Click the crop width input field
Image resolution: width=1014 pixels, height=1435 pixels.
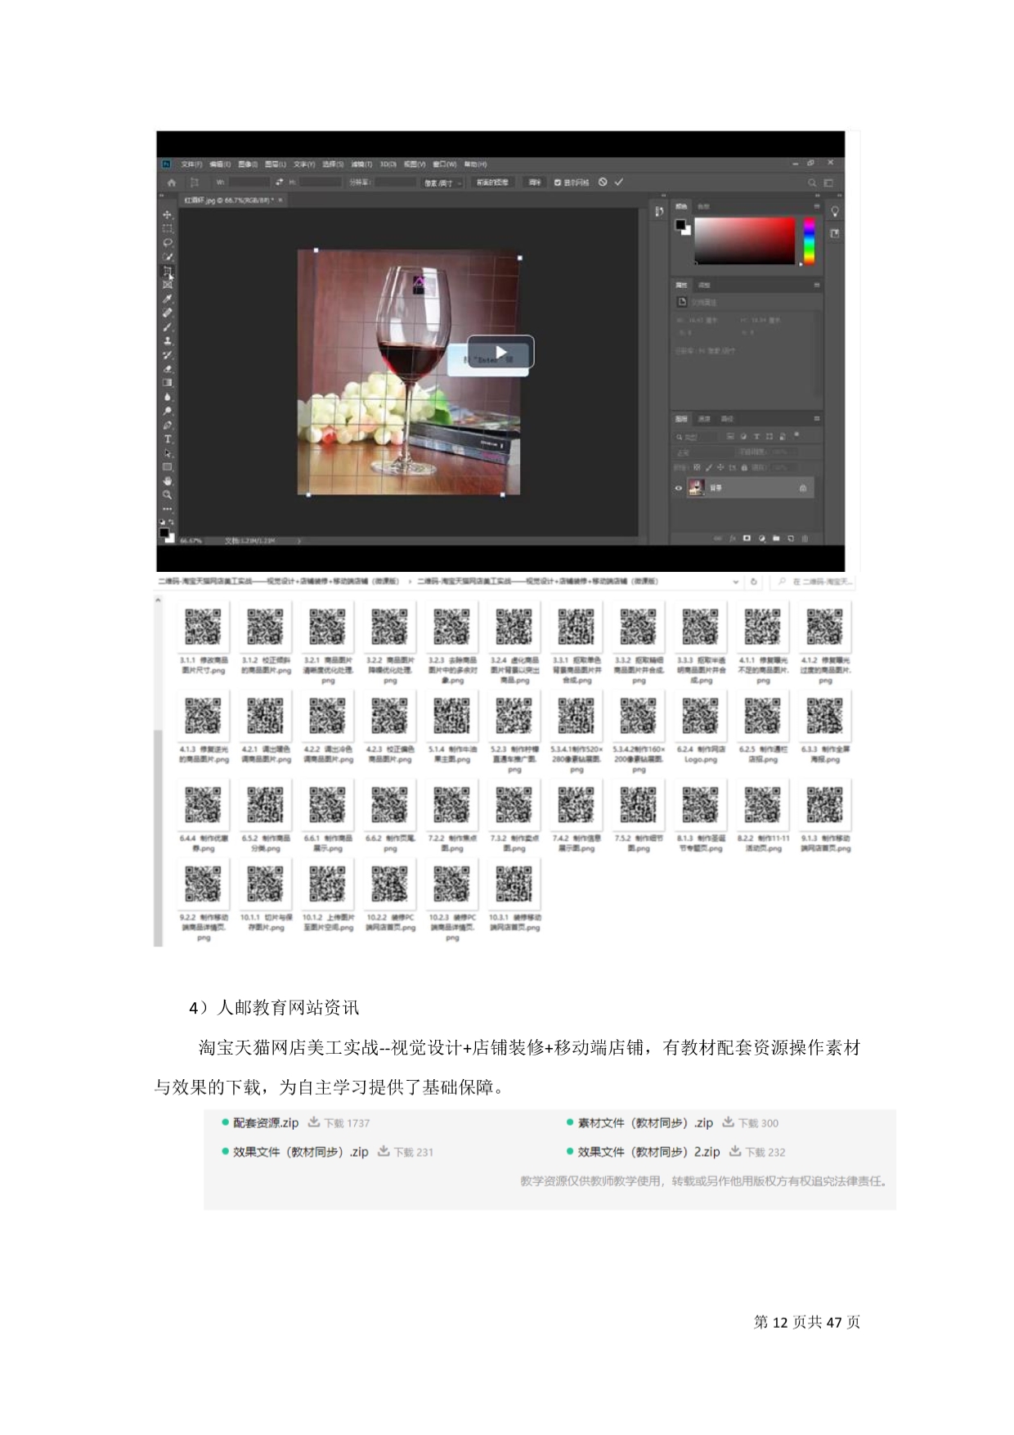[x=249, y=182]
